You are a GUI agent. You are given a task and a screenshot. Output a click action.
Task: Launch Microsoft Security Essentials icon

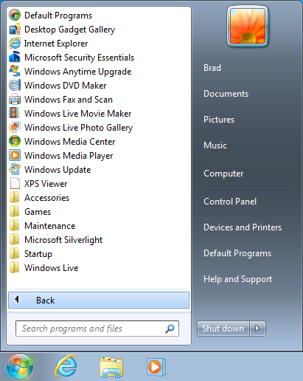pos(15,58)
